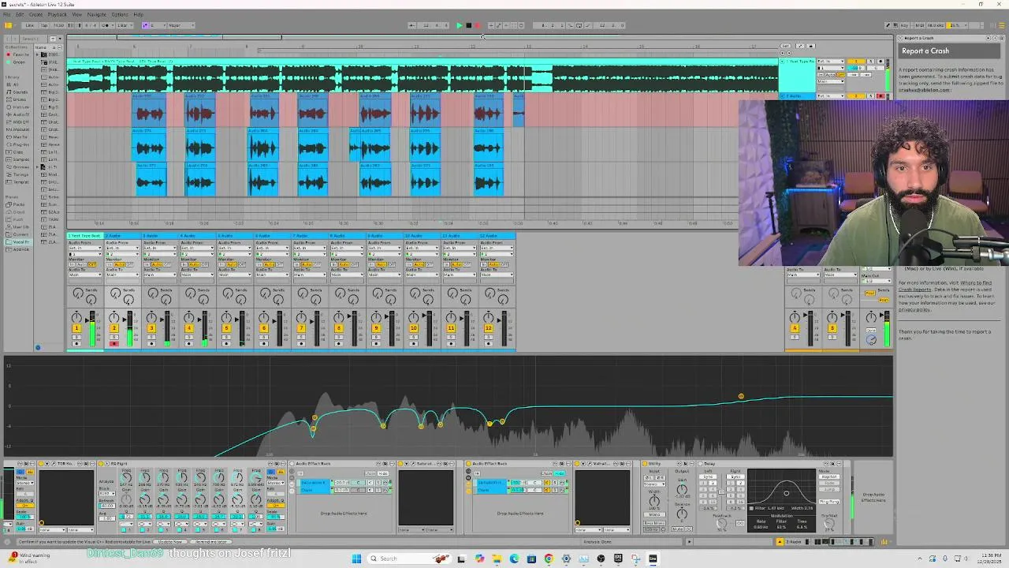Open the Navigate menu
The image size is (1009, 568).
[x=97, y=14]
